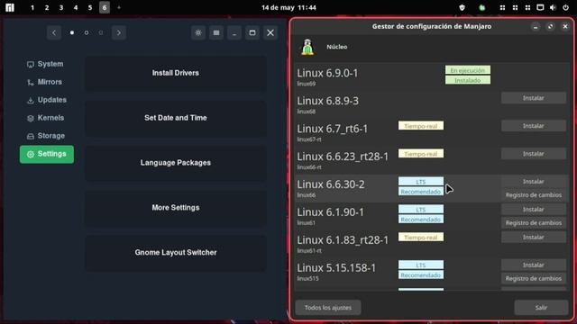Viewport: 577px width, 324px height.
Task: Click Recomendado tag of Linux 6.1.90-1
Action: 421,220
